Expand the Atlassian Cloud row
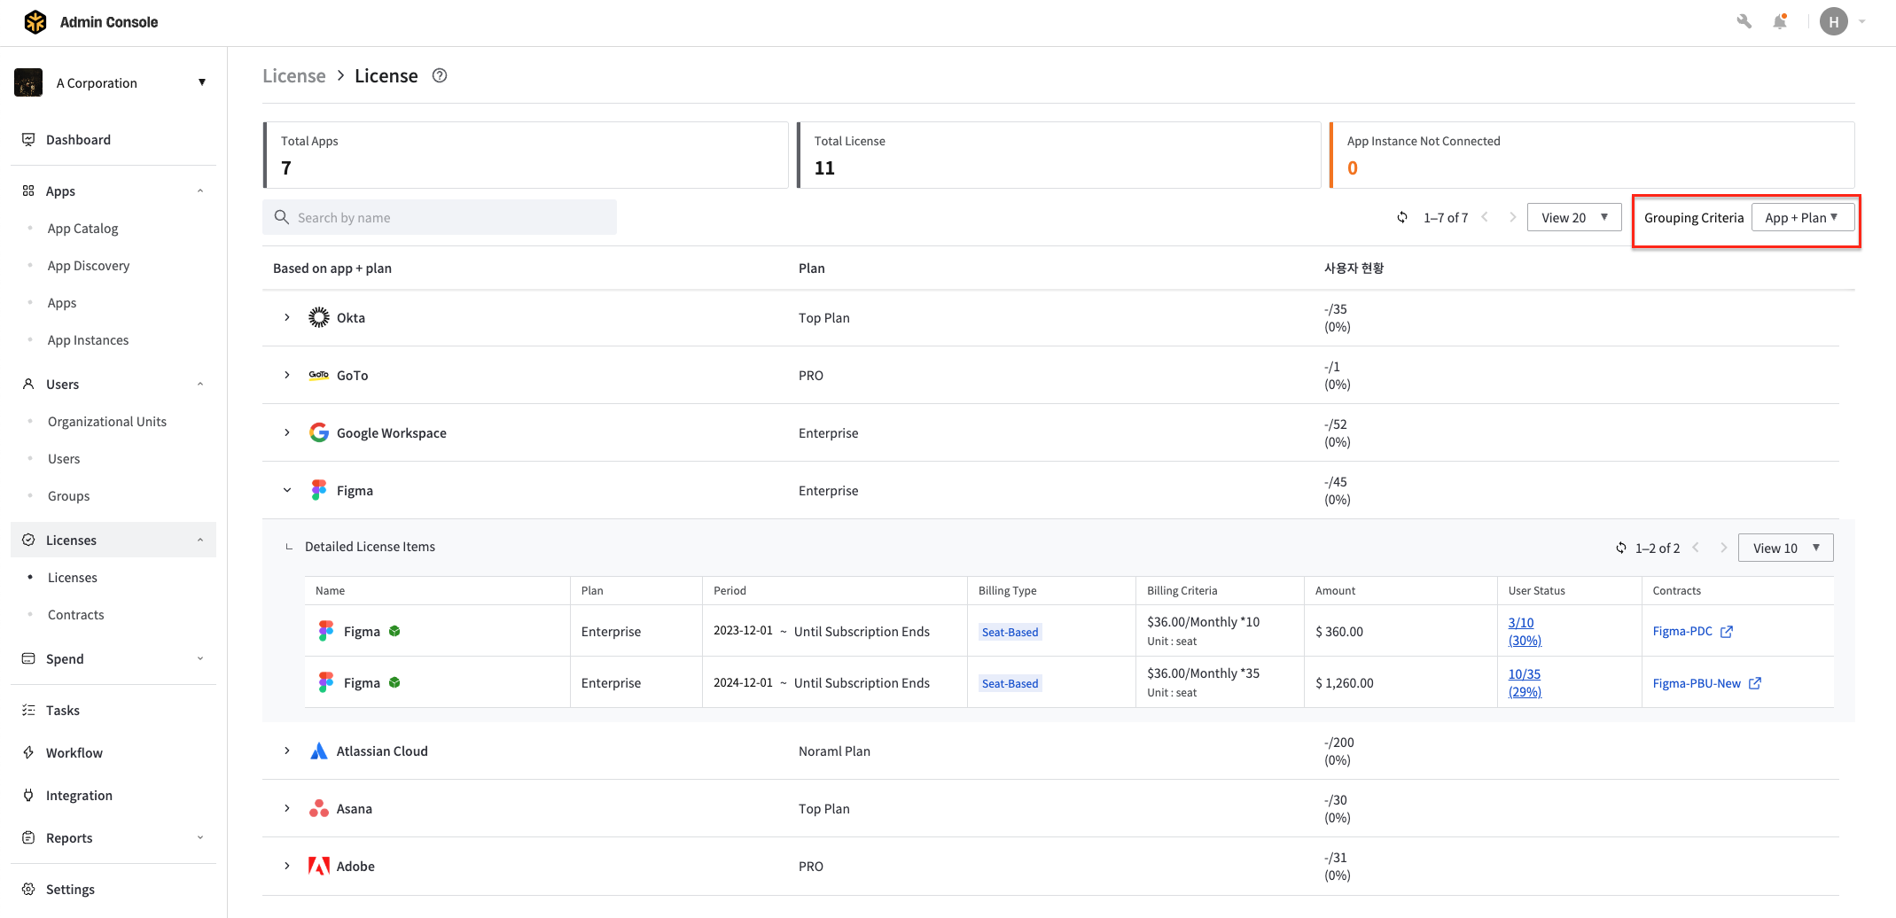Viewport: 1896px width, 918px height. (x=287, y=751)
